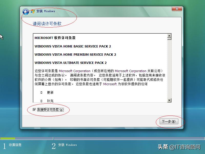Click the scrollbar up arrow
Screen dimensions: 205x154
169,36
